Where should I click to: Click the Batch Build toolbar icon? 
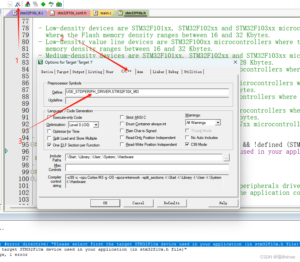51,4
